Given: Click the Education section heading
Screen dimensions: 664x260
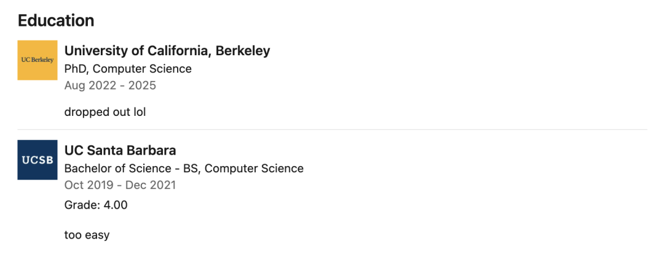Looking at the screenshot, I should pos(56,20).
